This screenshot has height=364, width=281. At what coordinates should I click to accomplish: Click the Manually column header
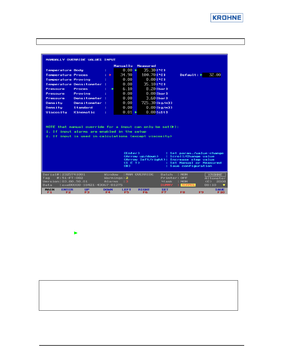pyautogui.click(x=123, y=66)
